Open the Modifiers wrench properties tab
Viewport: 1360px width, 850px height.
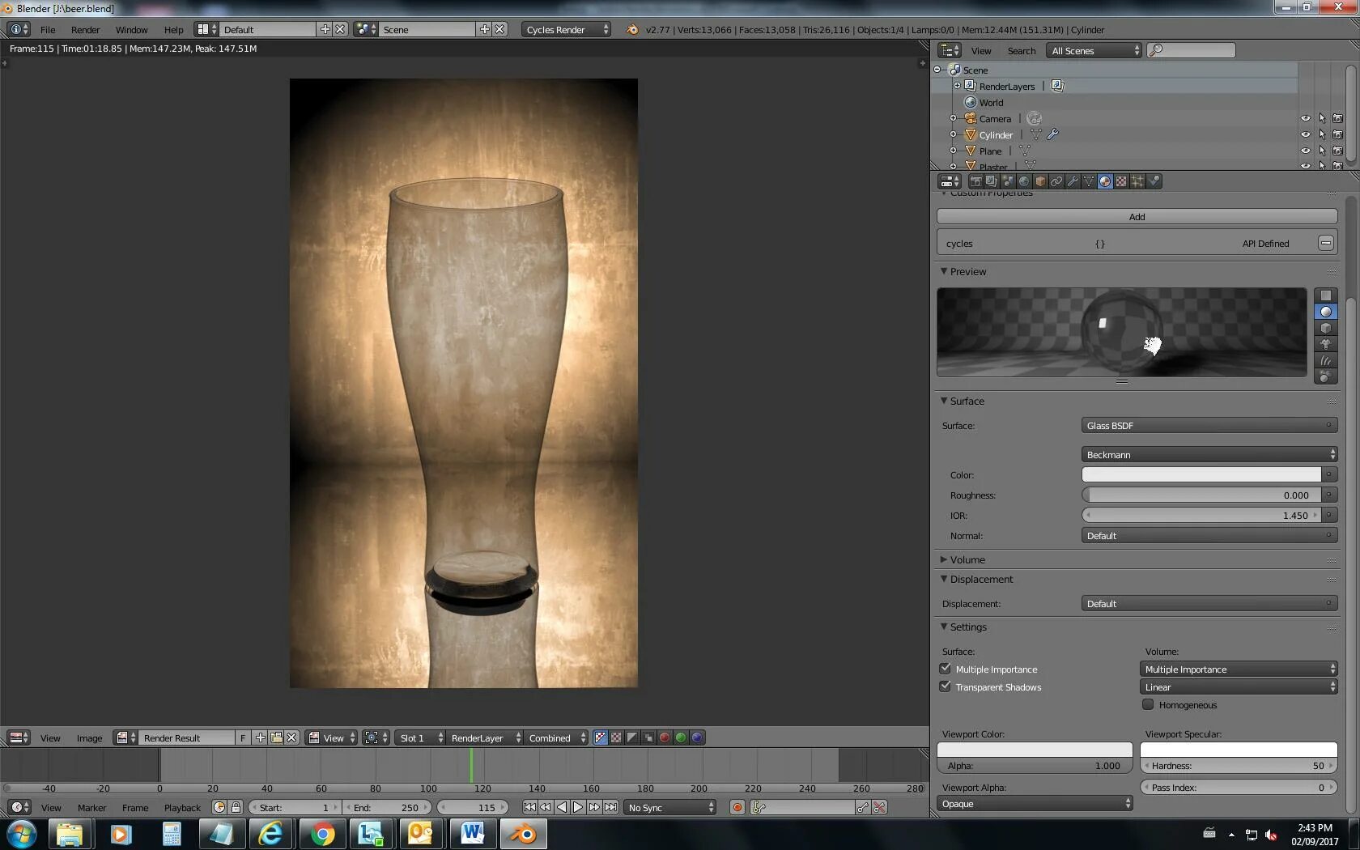pos(1073,181)
